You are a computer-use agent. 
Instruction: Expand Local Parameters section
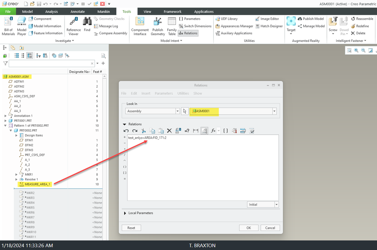coord(125,213)
